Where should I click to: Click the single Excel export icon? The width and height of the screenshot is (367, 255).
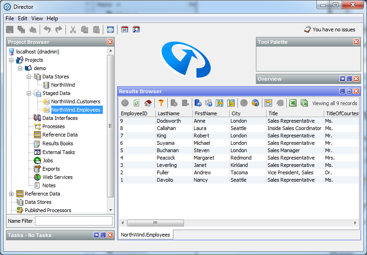coord(293,103)
